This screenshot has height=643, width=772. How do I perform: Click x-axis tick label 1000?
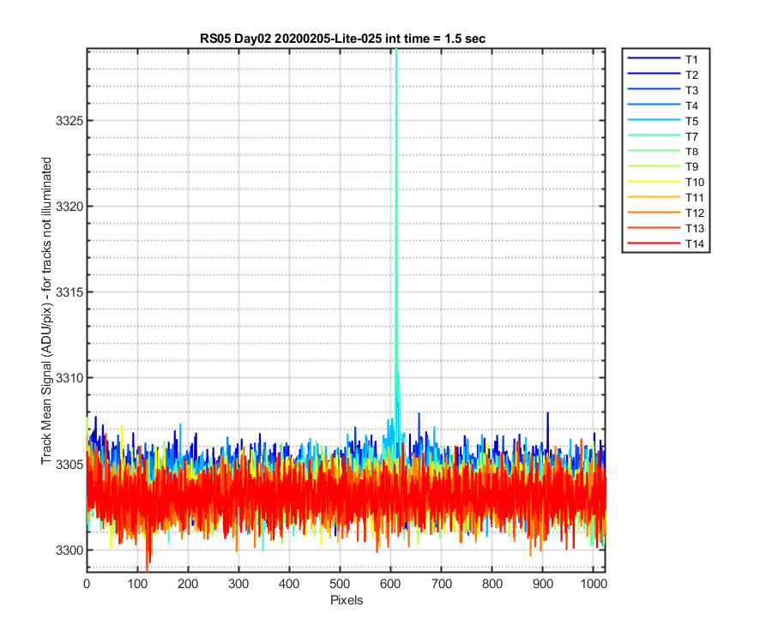point(594,584)
